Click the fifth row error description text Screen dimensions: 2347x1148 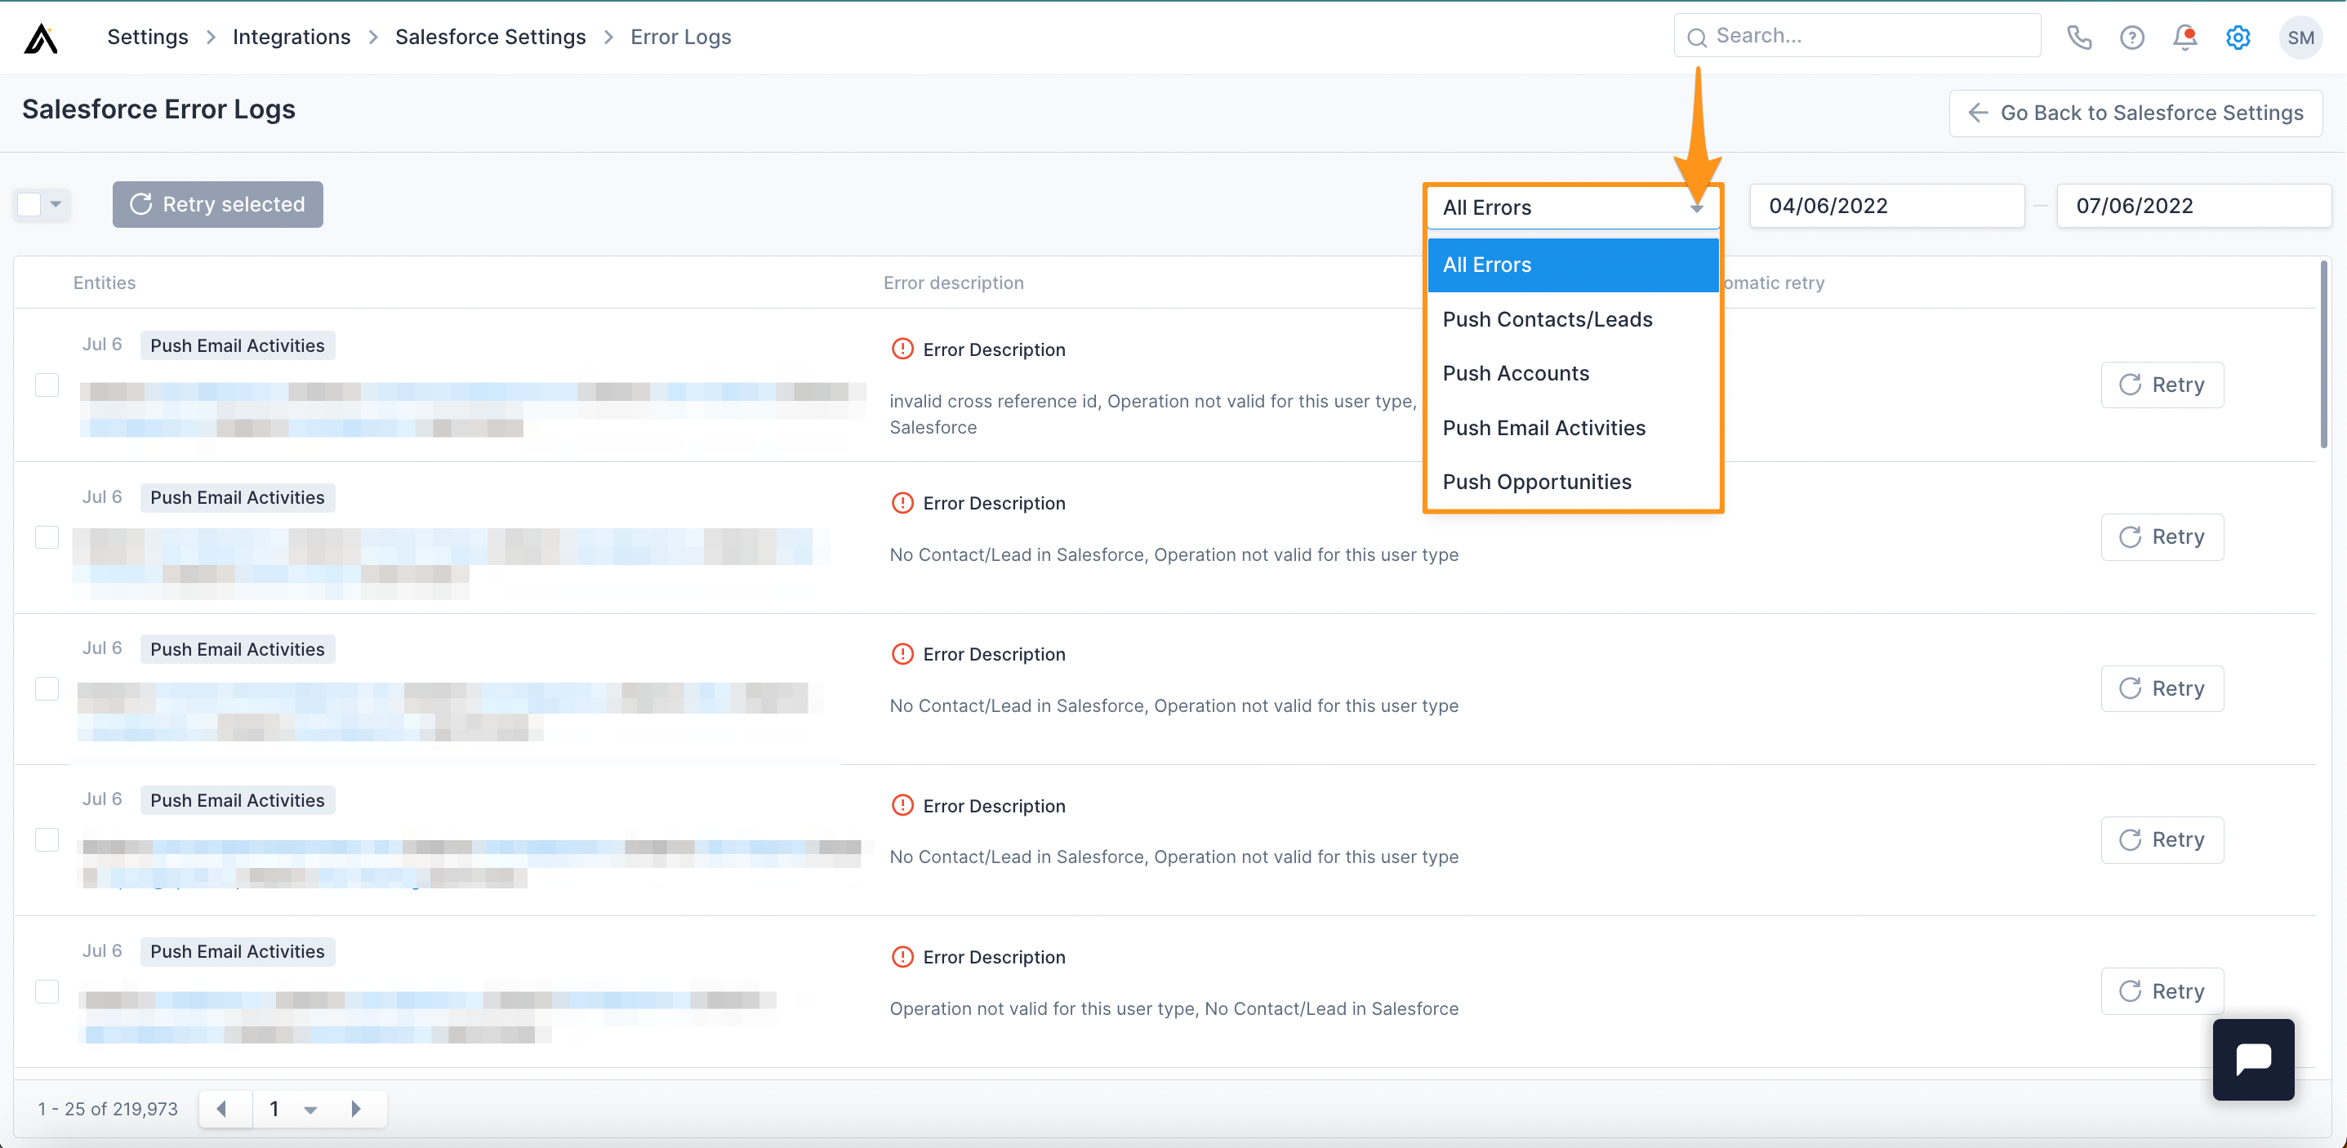click(x=1173, y=1008)
